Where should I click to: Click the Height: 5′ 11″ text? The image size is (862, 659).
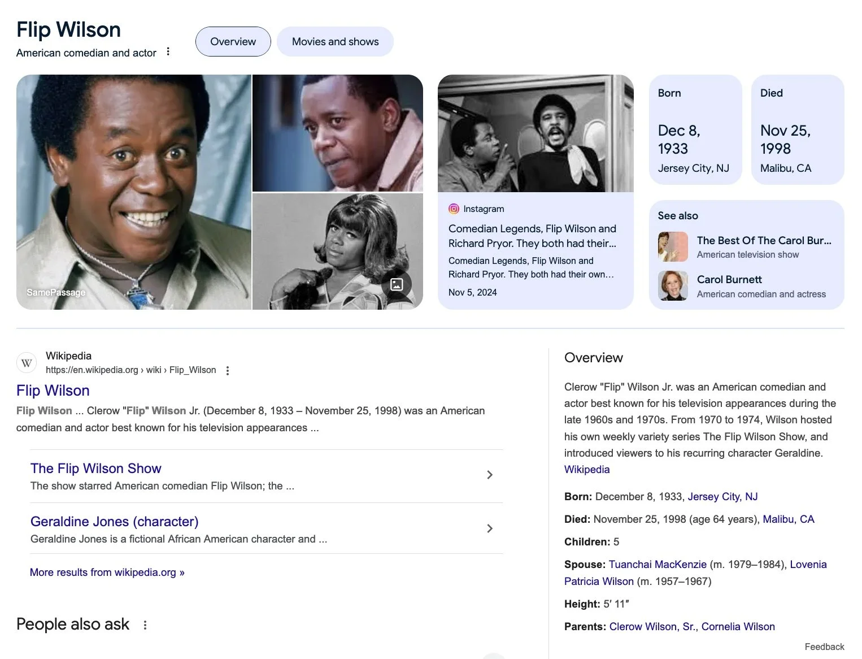(597, 604)
